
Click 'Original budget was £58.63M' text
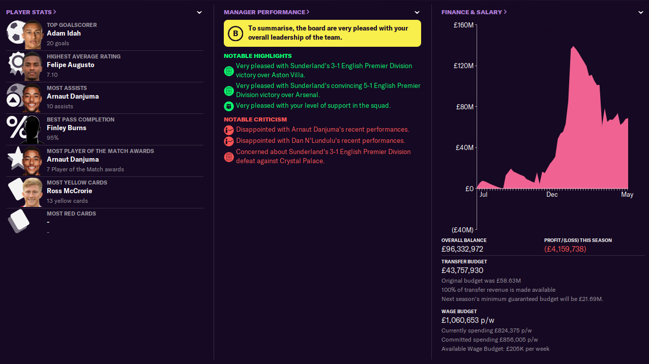coord(481,281)
